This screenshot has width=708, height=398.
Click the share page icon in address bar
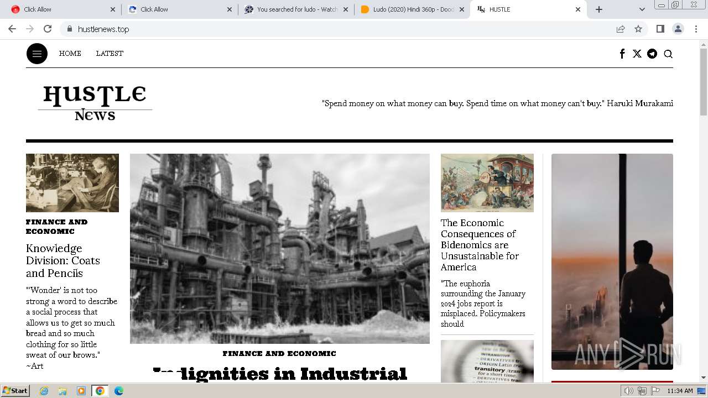click(x=621, y=29)
